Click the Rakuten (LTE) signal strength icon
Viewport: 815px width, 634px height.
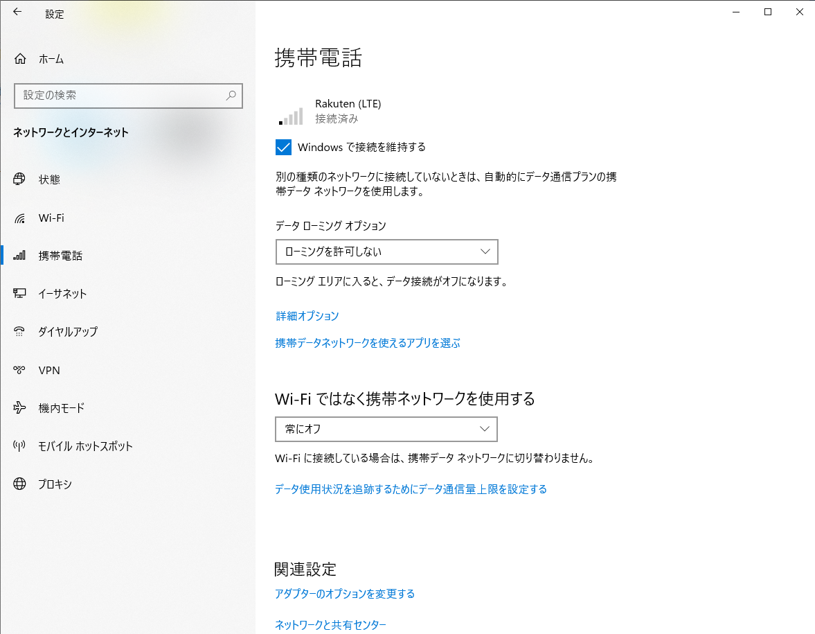(x=291, y=116)
